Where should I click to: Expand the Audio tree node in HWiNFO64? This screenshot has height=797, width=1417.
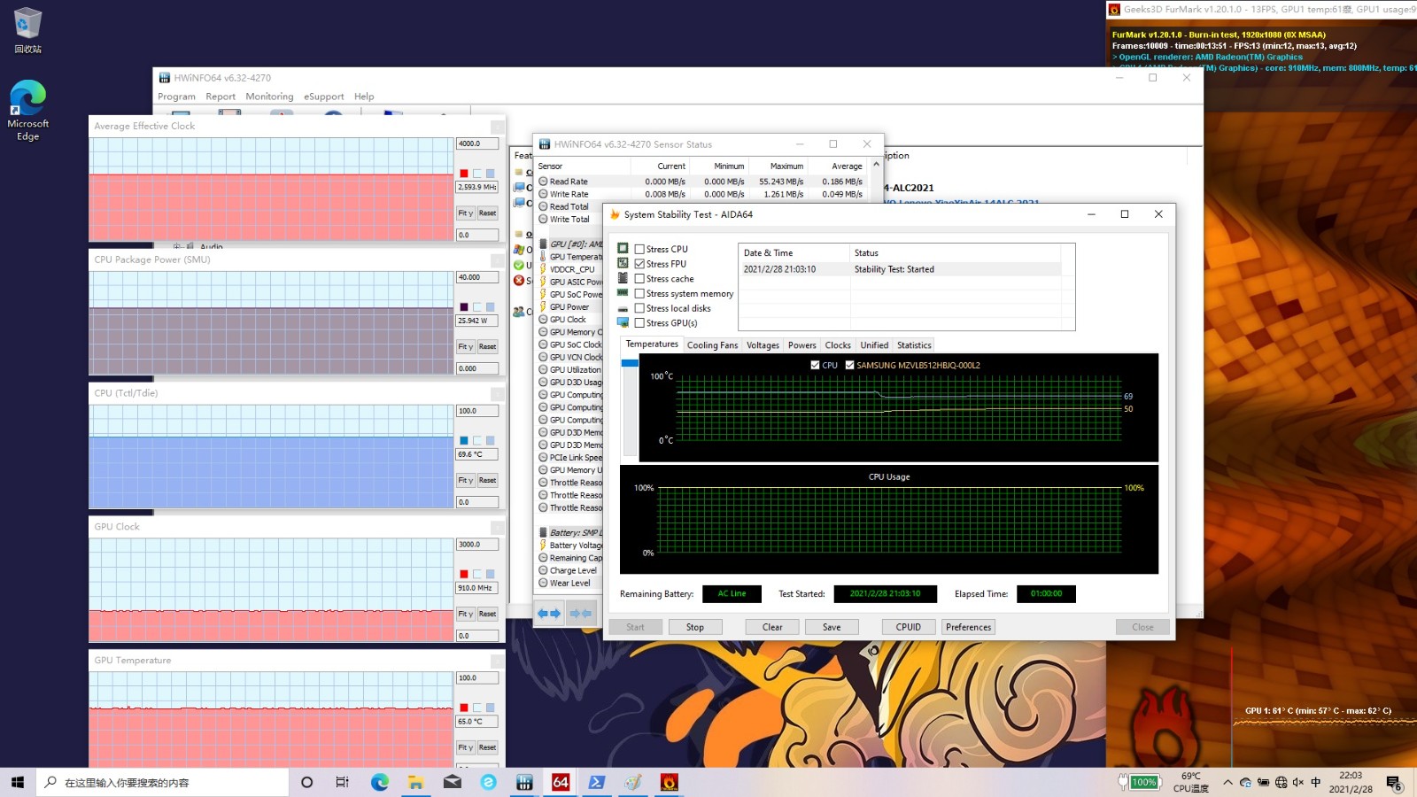176,246
